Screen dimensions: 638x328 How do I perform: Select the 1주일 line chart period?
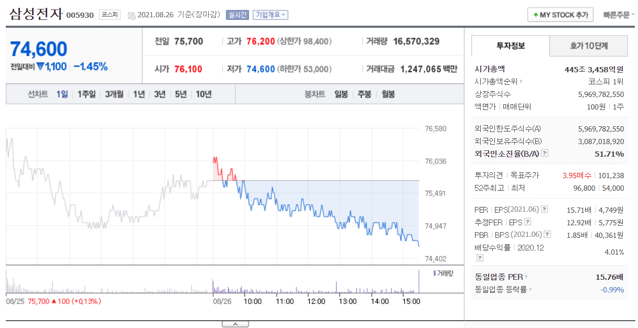86,94
